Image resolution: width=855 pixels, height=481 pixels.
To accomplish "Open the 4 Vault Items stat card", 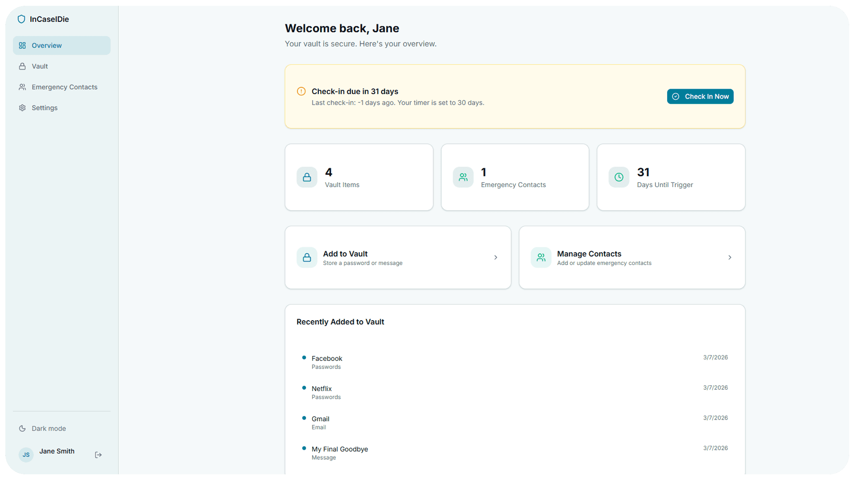I will pos(359,177).
